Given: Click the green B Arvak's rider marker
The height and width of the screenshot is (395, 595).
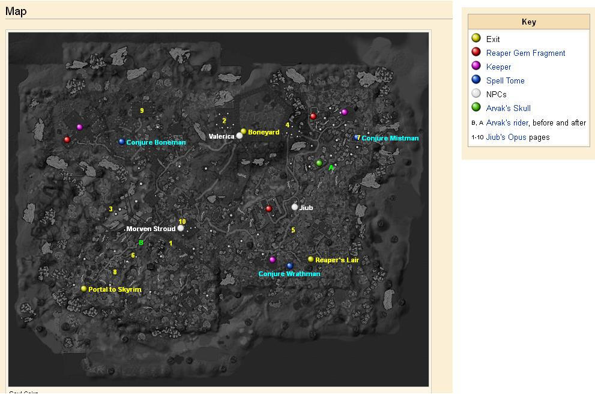Looking at the screenshot, I should (140, 243).
